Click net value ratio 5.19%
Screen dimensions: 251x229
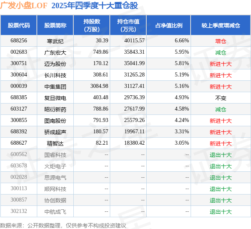pyautogui.click(x=182, y=75)
